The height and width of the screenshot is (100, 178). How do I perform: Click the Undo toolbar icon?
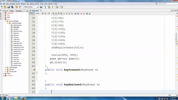click(x=17, y=7)
